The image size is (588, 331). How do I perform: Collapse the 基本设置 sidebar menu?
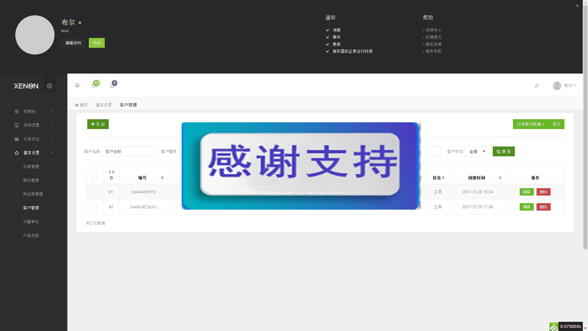click(x=34, y=153)
